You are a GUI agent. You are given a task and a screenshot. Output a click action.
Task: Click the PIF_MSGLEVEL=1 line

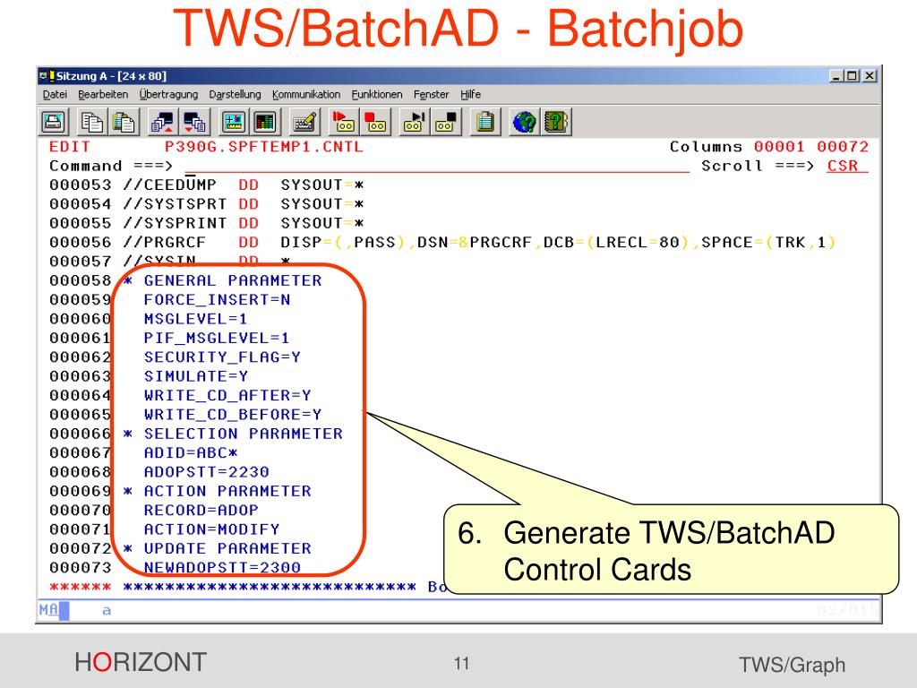point(217,338)
